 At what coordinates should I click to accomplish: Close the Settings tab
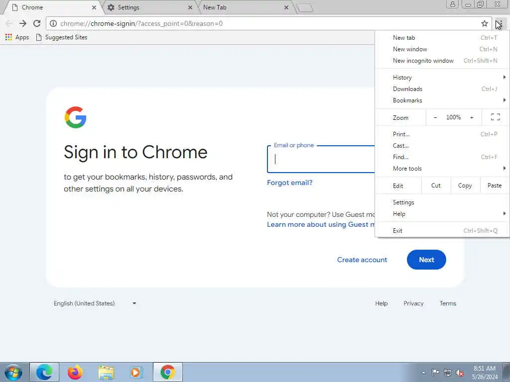pyautogui.click(x=190, y=7)
